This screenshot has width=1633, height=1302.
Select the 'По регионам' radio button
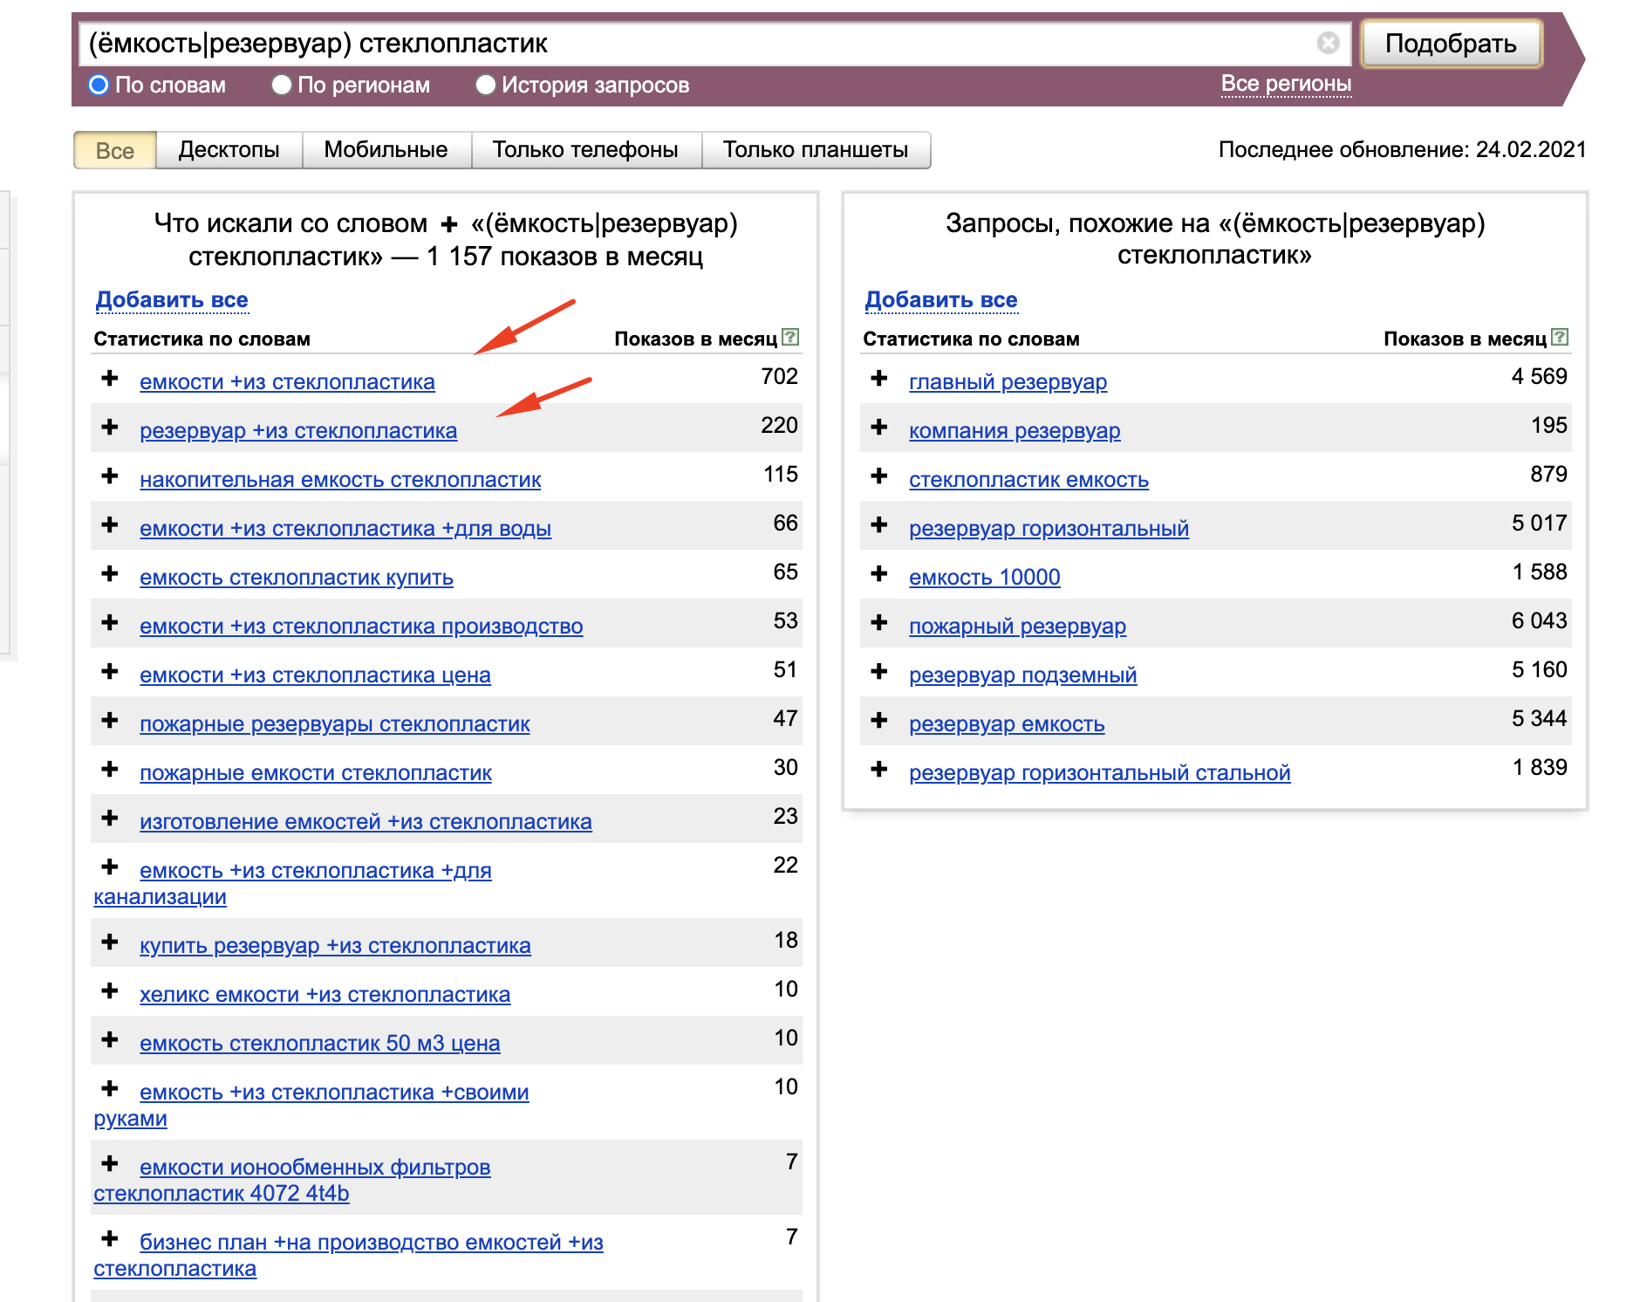(x=281, y=85)
